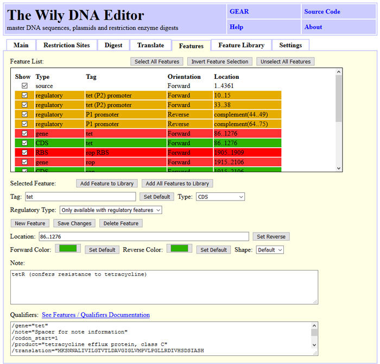Toggle Show checkbox for rop RBS row
This screenshot has height=364, width=380.
(x=24, y=153)
